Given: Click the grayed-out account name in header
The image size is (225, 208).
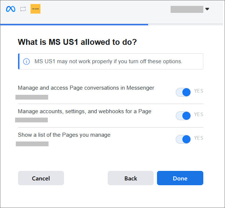Looking at the screenshot, I should click(187, 9).
